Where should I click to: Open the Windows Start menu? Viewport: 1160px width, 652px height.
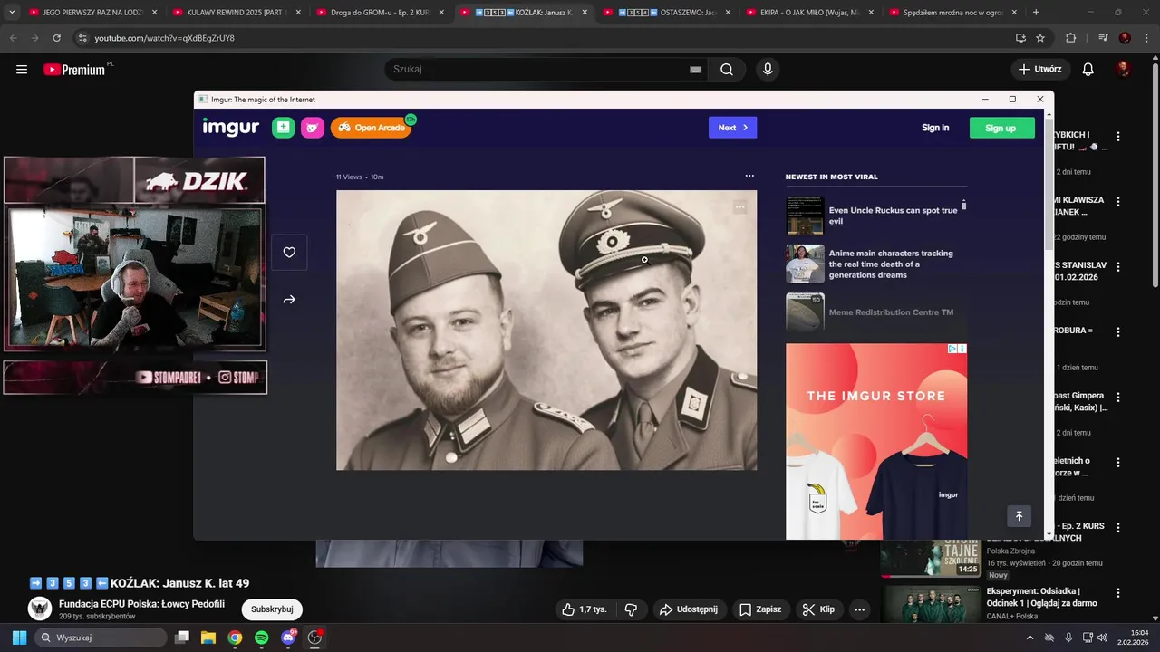point(19,638)
